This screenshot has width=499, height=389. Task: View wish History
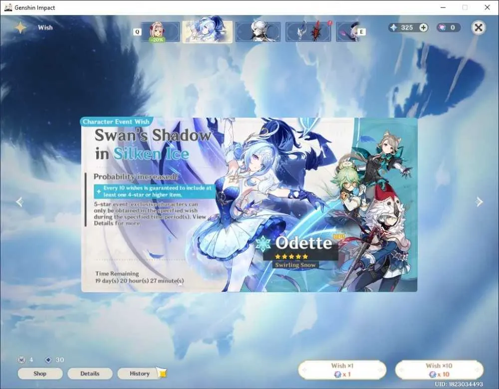140,374
